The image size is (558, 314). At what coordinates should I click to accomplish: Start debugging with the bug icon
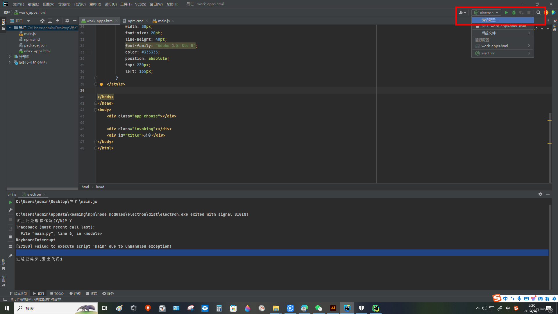click(514, 13)
